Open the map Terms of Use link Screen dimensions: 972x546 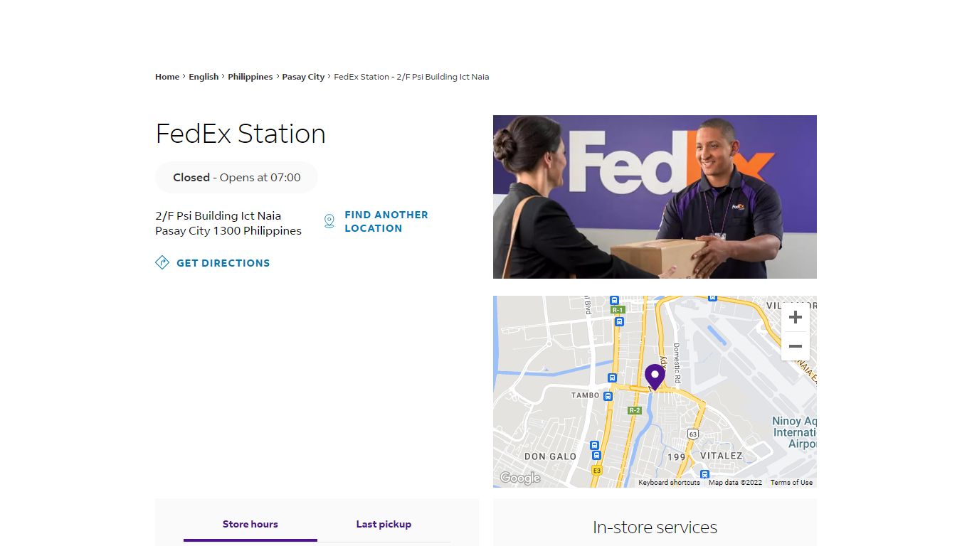click(x=791, y=482)
